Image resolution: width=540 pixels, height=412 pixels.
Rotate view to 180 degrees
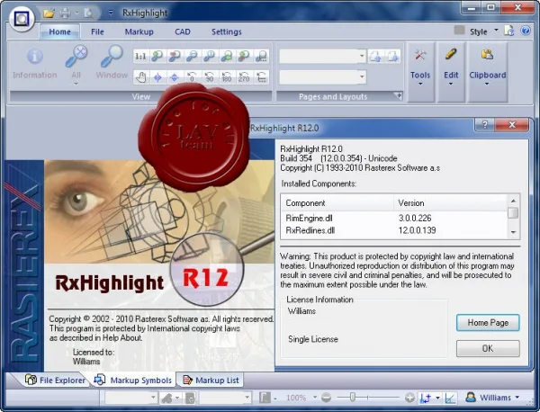tap(226, 77)
